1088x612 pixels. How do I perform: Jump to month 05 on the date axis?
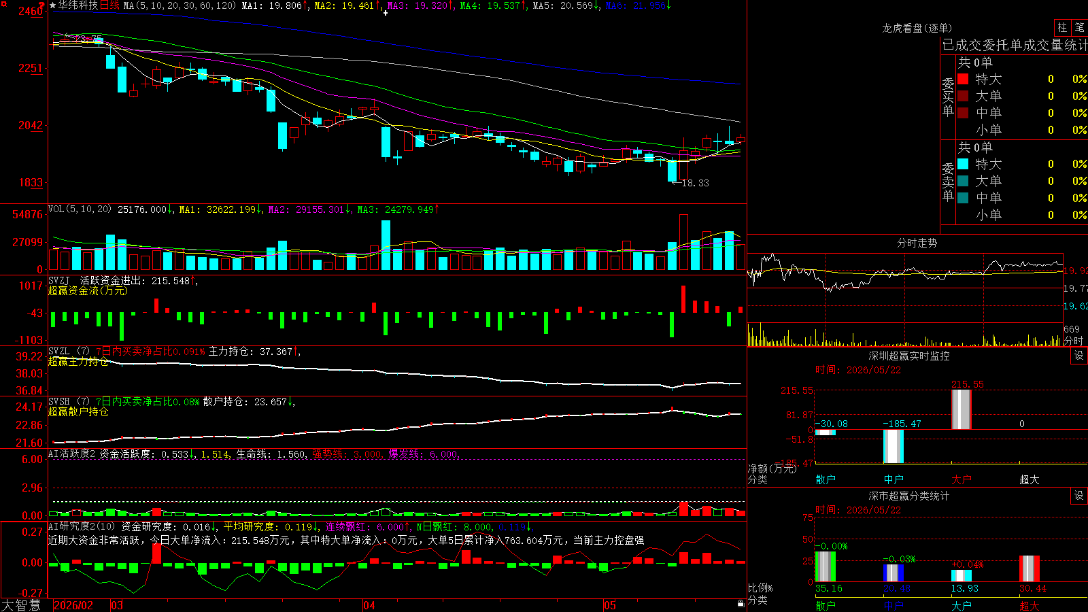click(610, 605)
